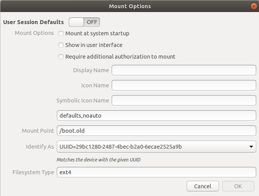Click the 'Icon Name' label

point(95,85)
